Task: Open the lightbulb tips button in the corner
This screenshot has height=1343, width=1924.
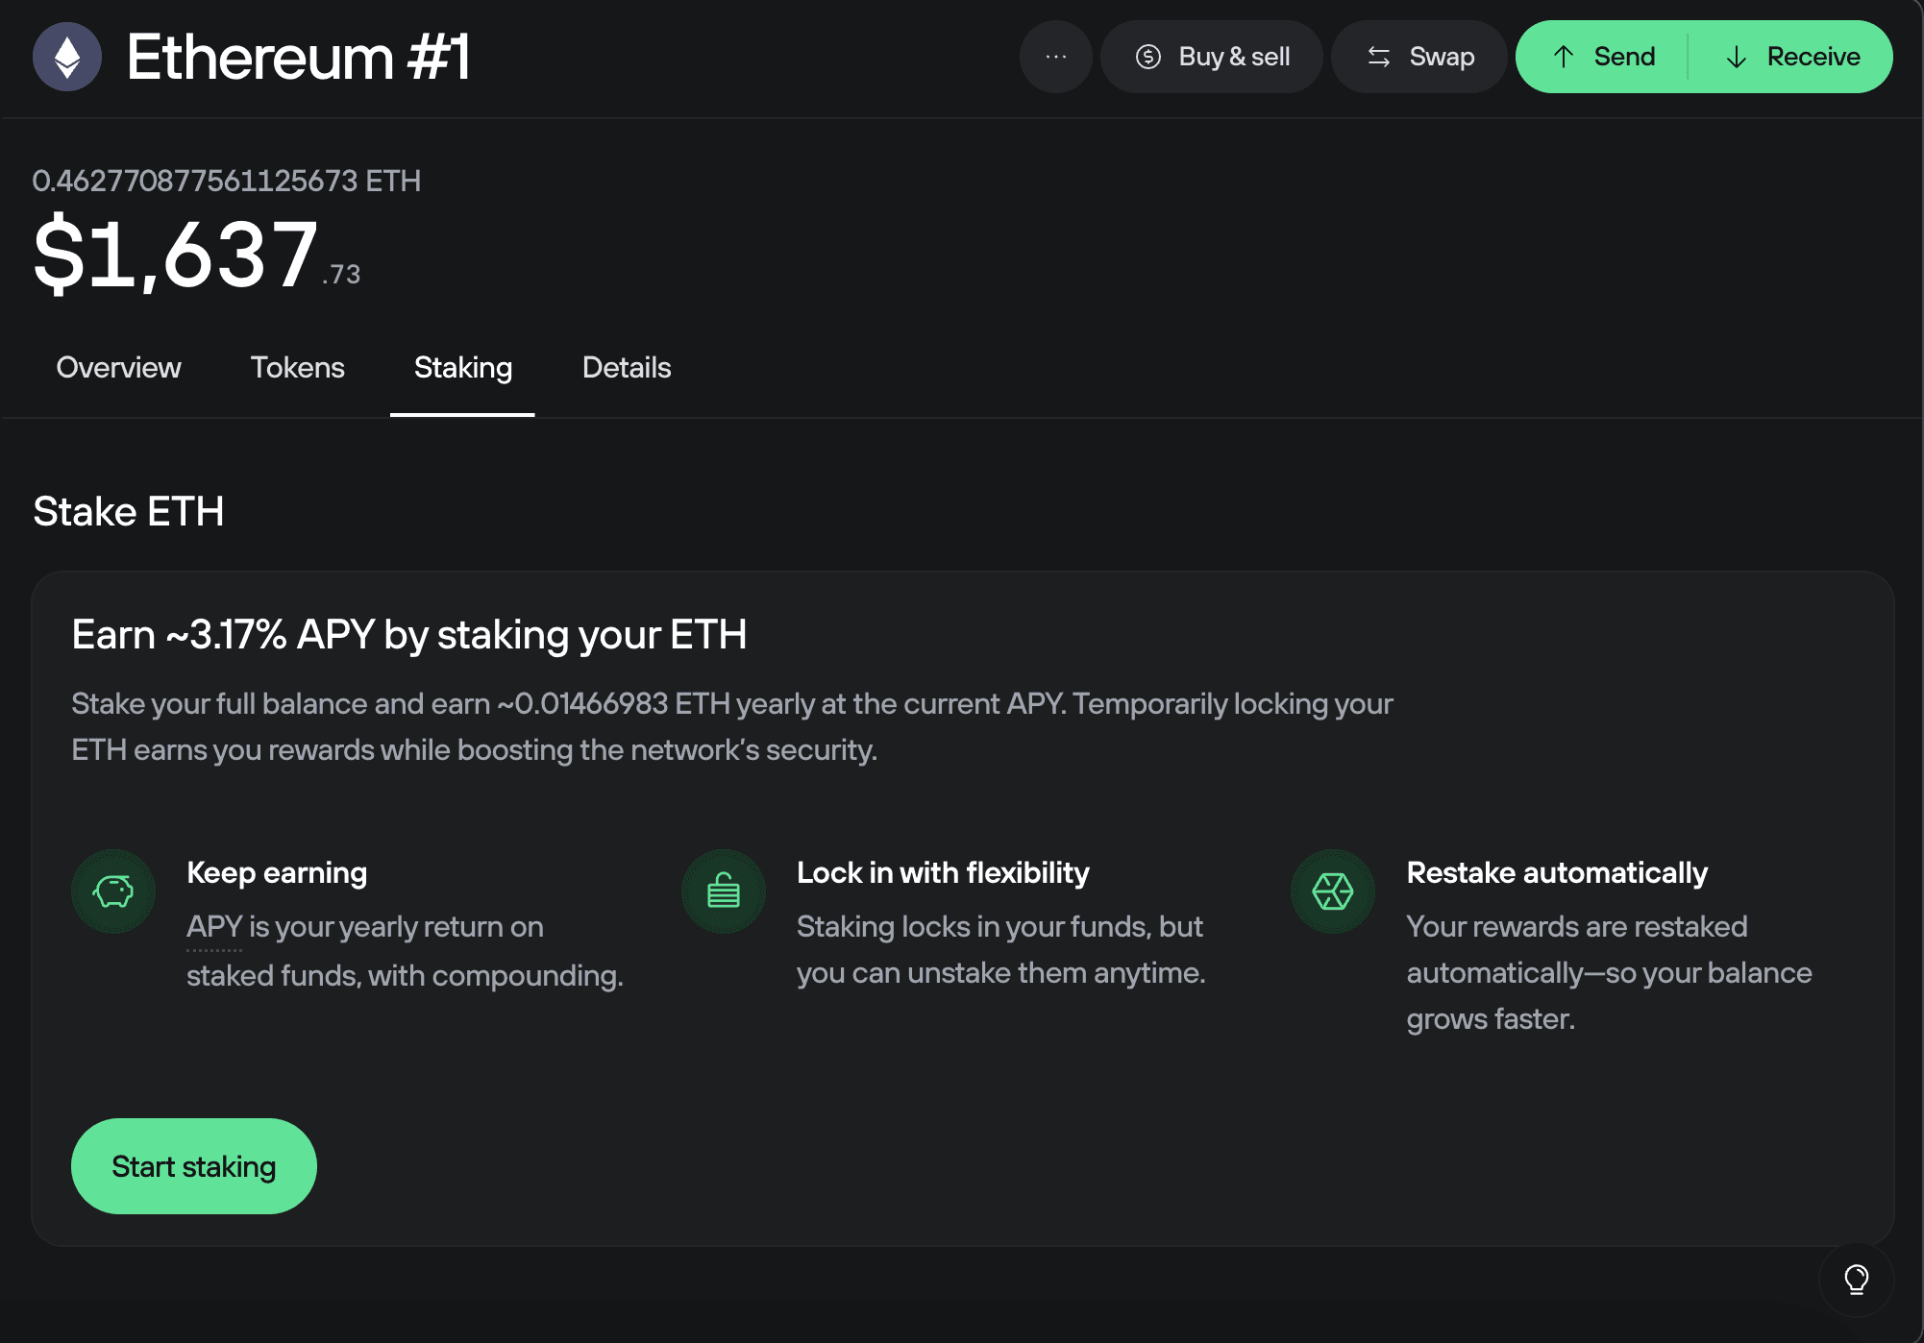Action: [1856, 1278]
